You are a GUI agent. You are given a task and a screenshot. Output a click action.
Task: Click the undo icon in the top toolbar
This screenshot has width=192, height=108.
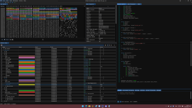(1, 2)
